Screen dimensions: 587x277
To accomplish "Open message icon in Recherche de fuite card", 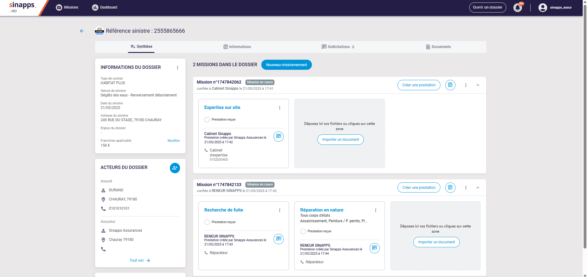I will click(278, 239).
